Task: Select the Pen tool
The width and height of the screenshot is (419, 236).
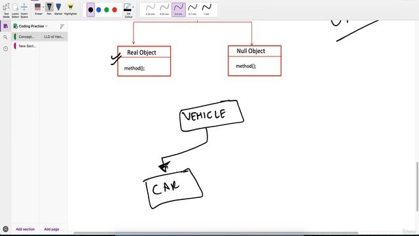Action: (x=49, y=9)
